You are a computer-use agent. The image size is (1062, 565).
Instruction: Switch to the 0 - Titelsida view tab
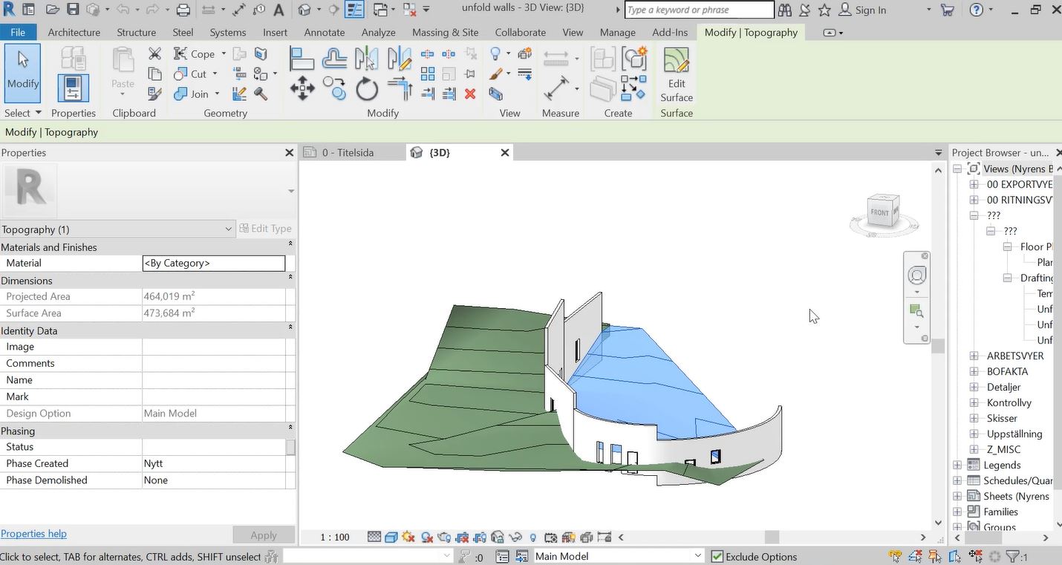(347, 152)
